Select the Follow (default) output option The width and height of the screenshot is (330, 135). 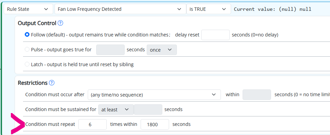pos(27,35)
